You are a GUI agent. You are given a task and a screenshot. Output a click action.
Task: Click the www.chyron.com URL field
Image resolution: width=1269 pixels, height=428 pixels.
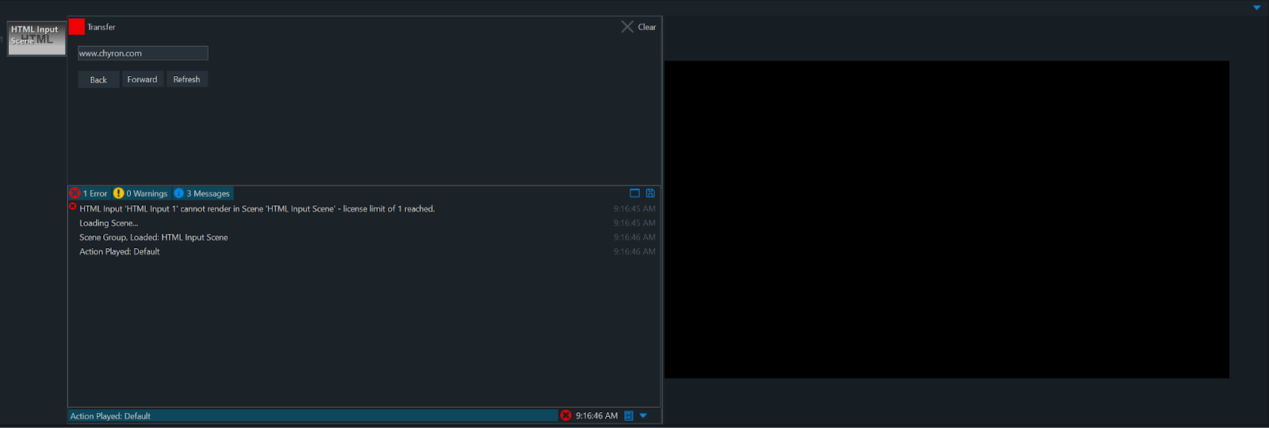tap(143, 53)
